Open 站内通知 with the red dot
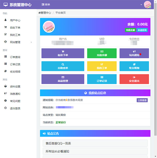Image resolution: width=157 pixels, height=158 pixels. click(134, 53)
